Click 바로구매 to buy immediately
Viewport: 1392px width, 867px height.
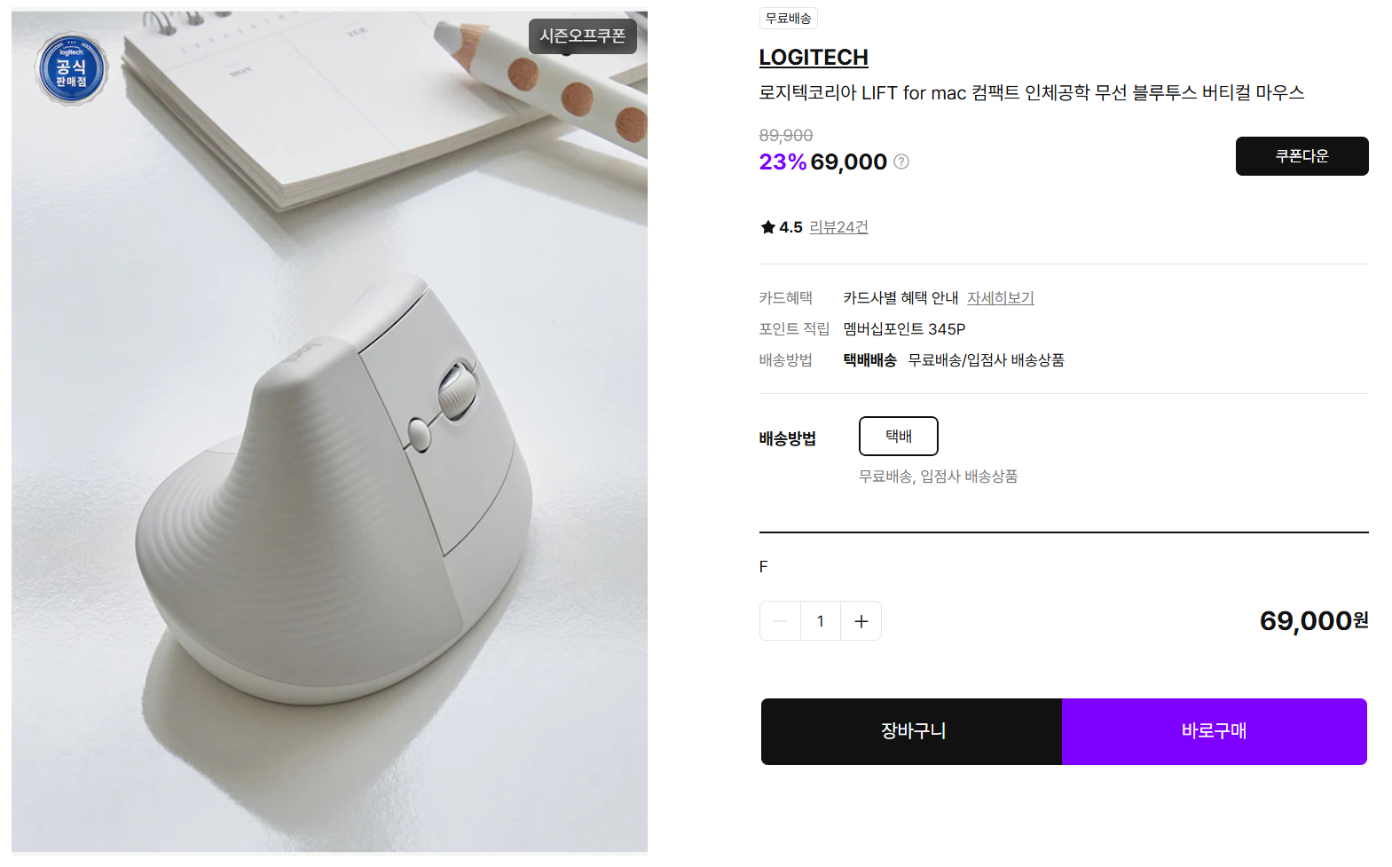coord(1215,731)
